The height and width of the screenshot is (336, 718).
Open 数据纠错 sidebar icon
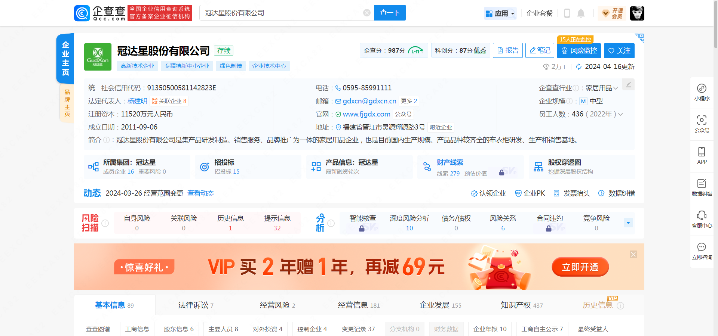click(x=702, y=187)
